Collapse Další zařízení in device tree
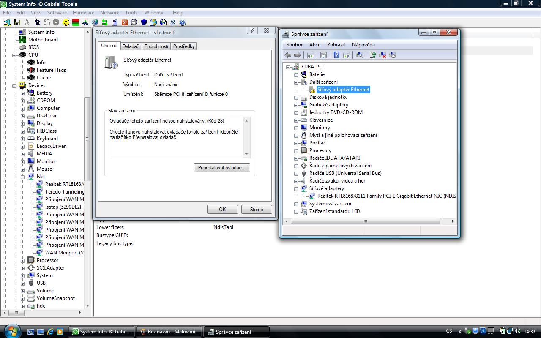Screen dimensions: 541x338 click(296, 82)
